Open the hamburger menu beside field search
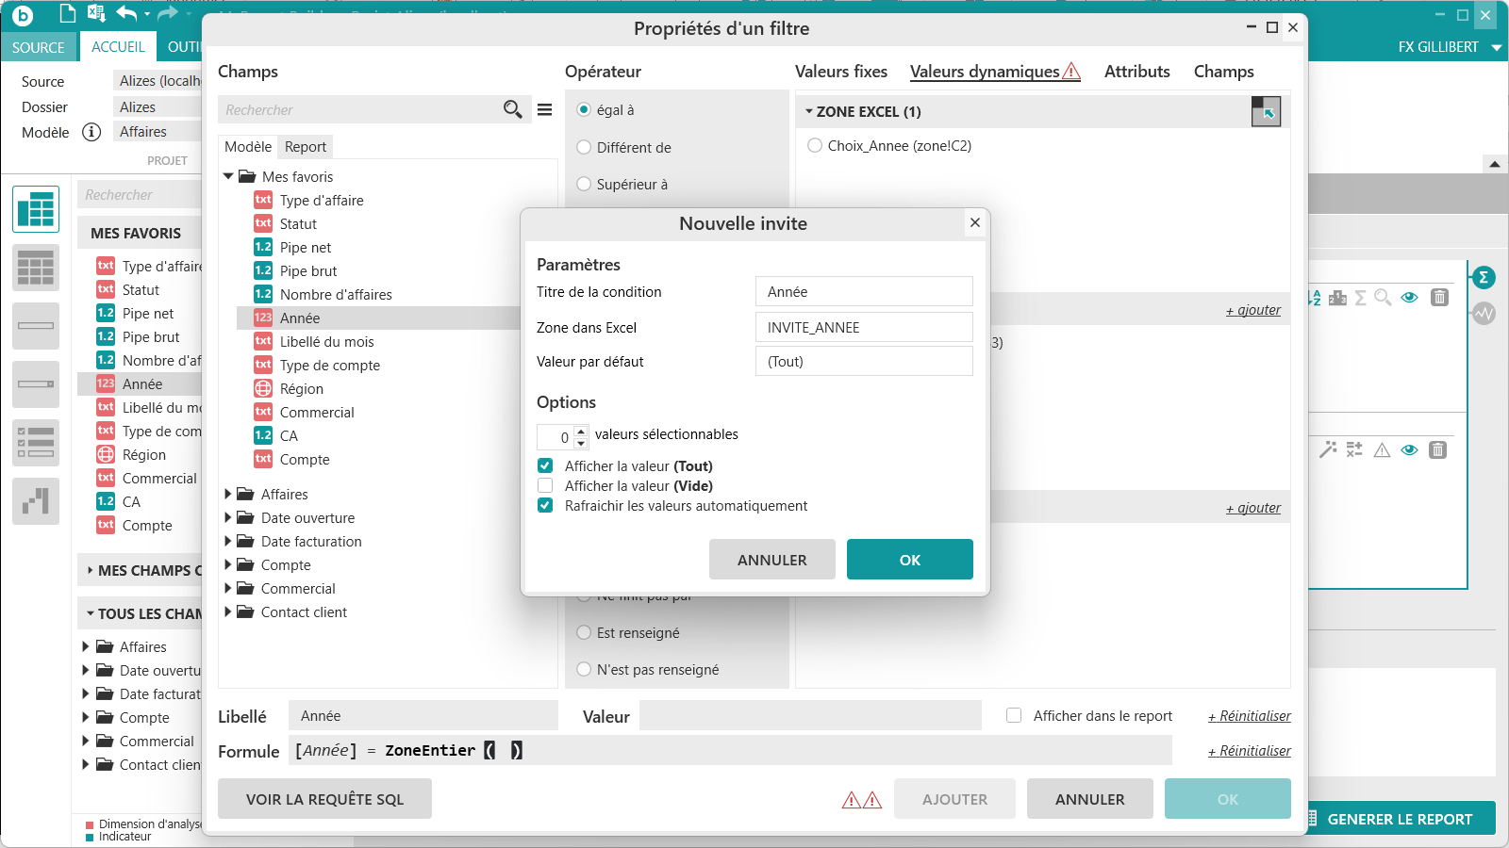Image resolution: width=1509 pixels, height=848 pixels. pos(544,109)
